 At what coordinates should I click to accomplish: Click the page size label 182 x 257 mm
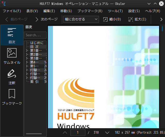point(140,132)
